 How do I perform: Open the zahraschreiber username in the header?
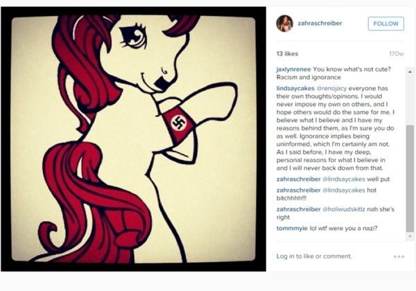320,24
